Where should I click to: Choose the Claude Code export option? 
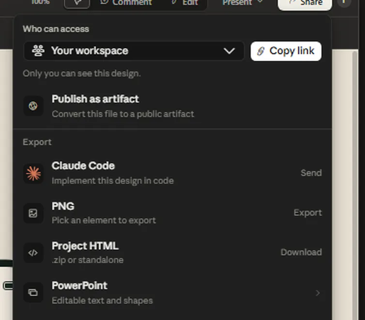[x=172, y=174]
